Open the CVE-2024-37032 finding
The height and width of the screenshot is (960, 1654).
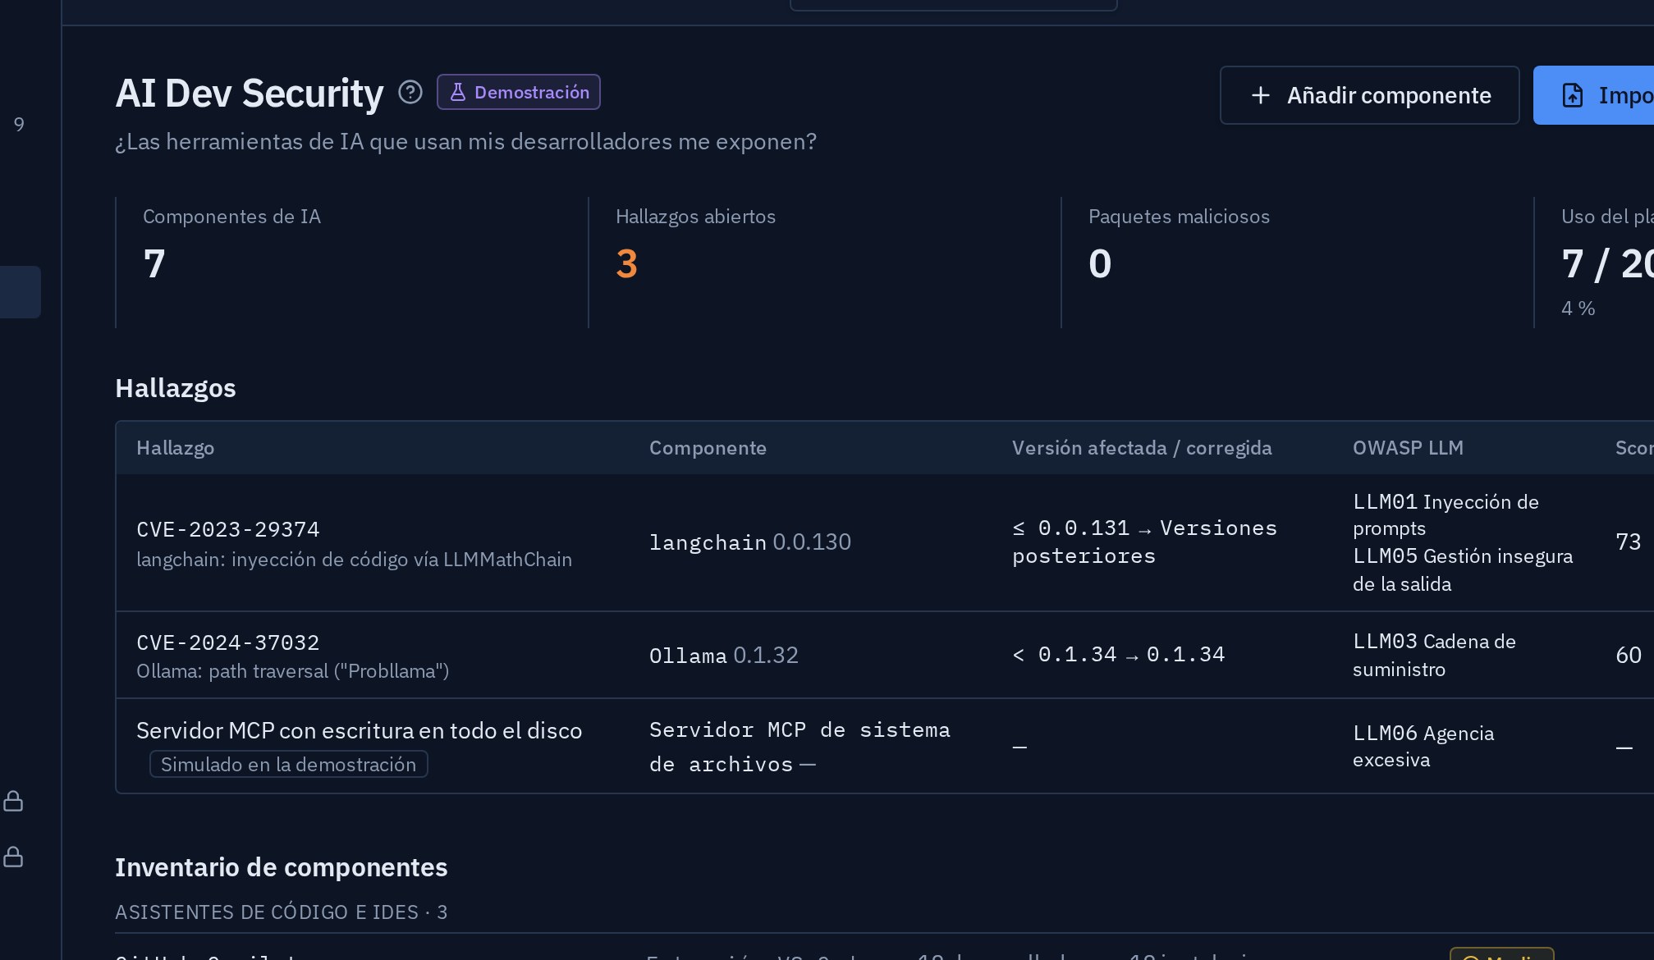[x=228, y=642]
